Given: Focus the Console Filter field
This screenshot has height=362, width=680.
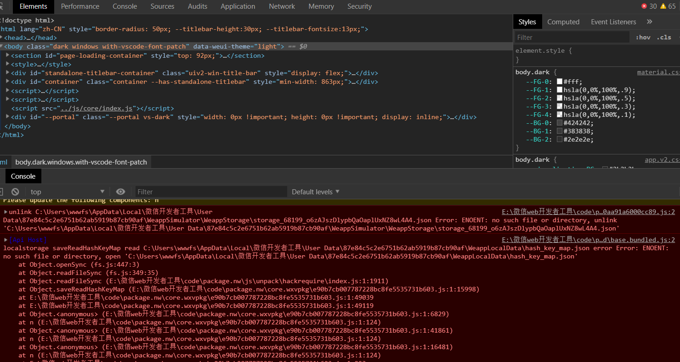Looking at the screenshot, I should pyautogui.click(x=211, y=192).
